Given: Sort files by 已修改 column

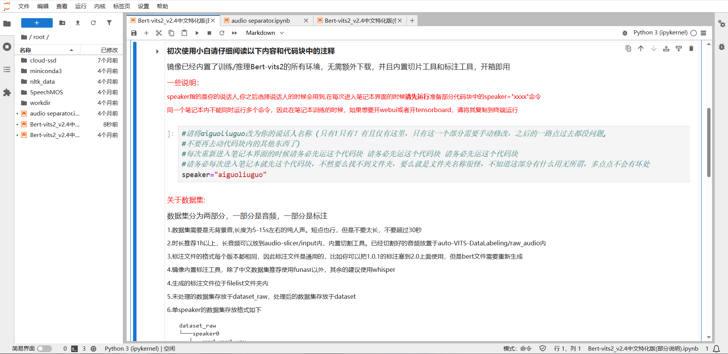Looking at the screenshot, I should 102,50.
